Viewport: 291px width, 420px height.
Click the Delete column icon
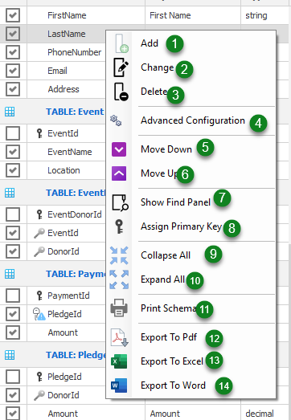[121, 92]
